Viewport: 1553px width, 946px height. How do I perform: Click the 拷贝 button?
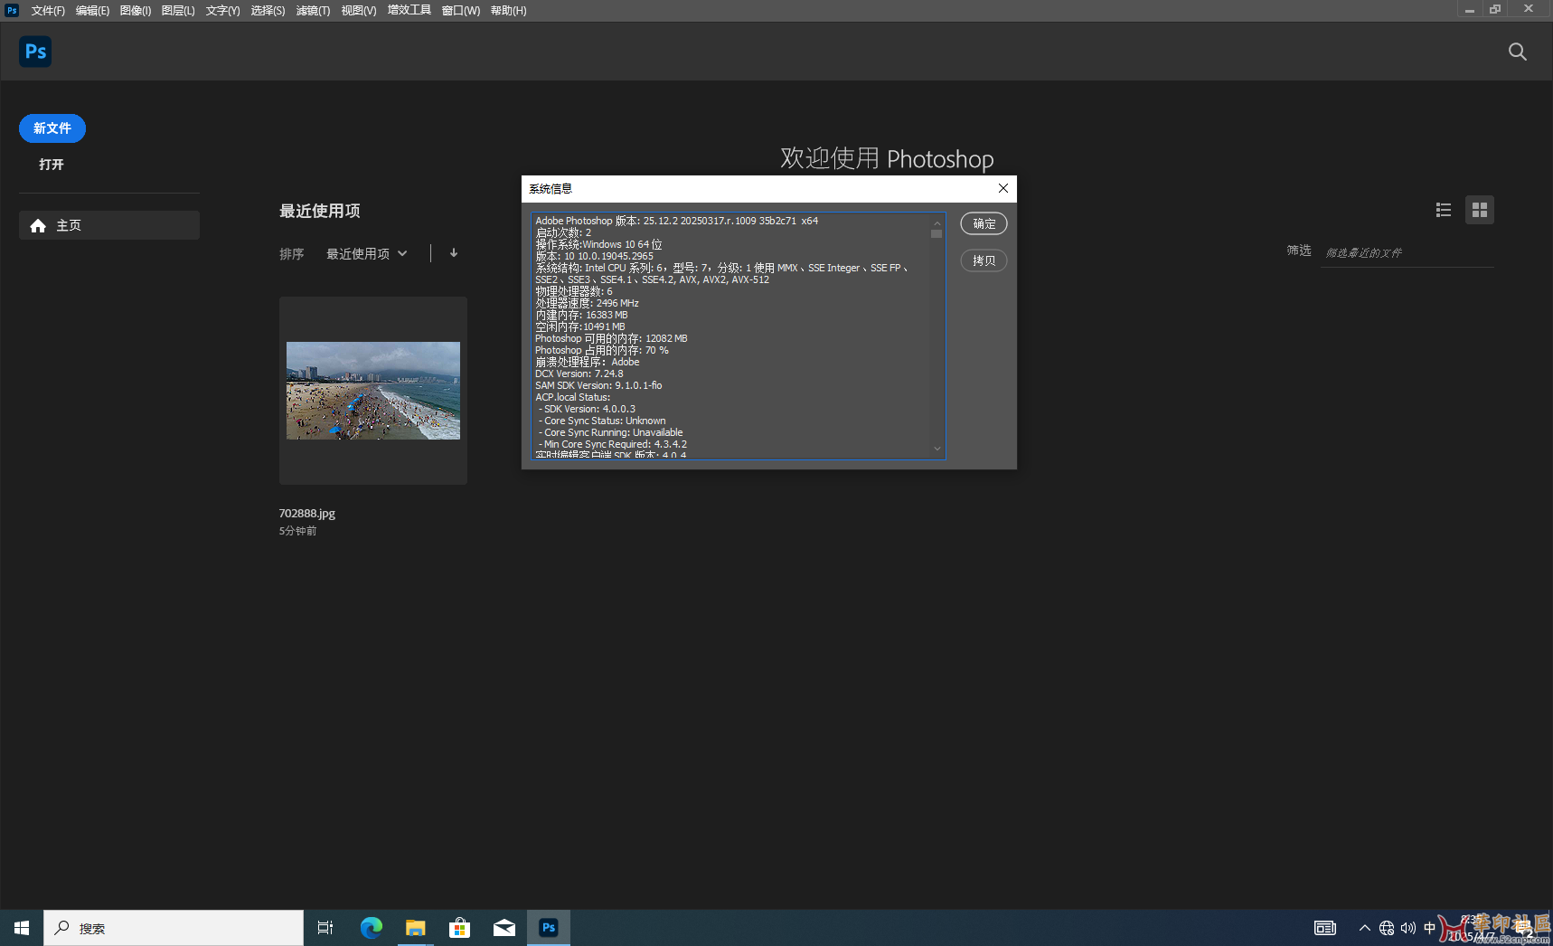pos(984,260)
